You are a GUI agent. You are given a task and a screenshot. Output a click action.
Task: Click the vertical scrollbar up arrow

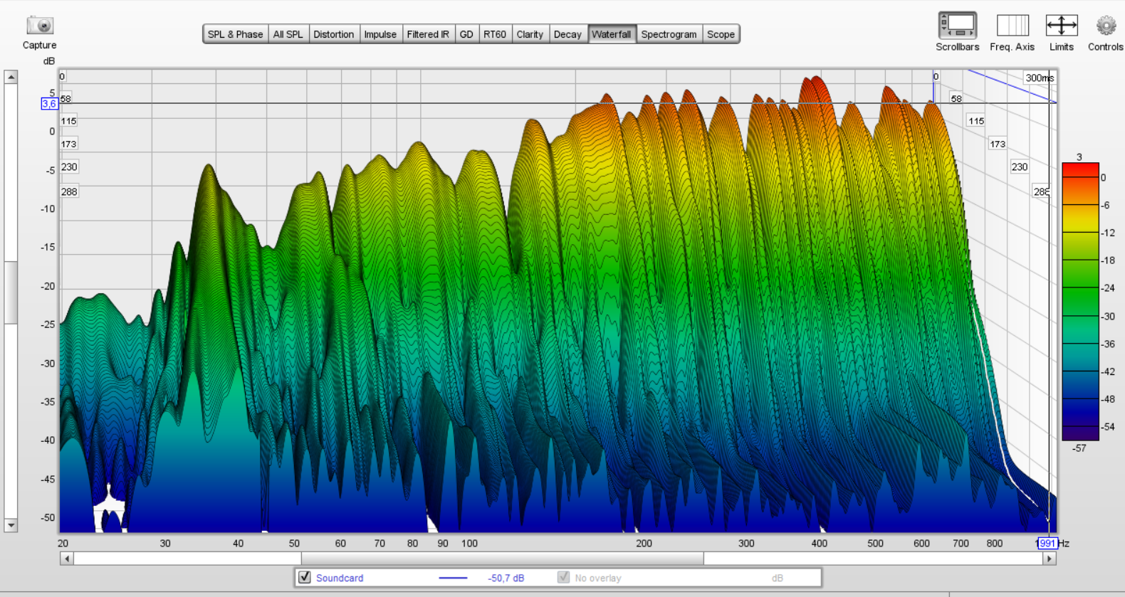[11, 77]
